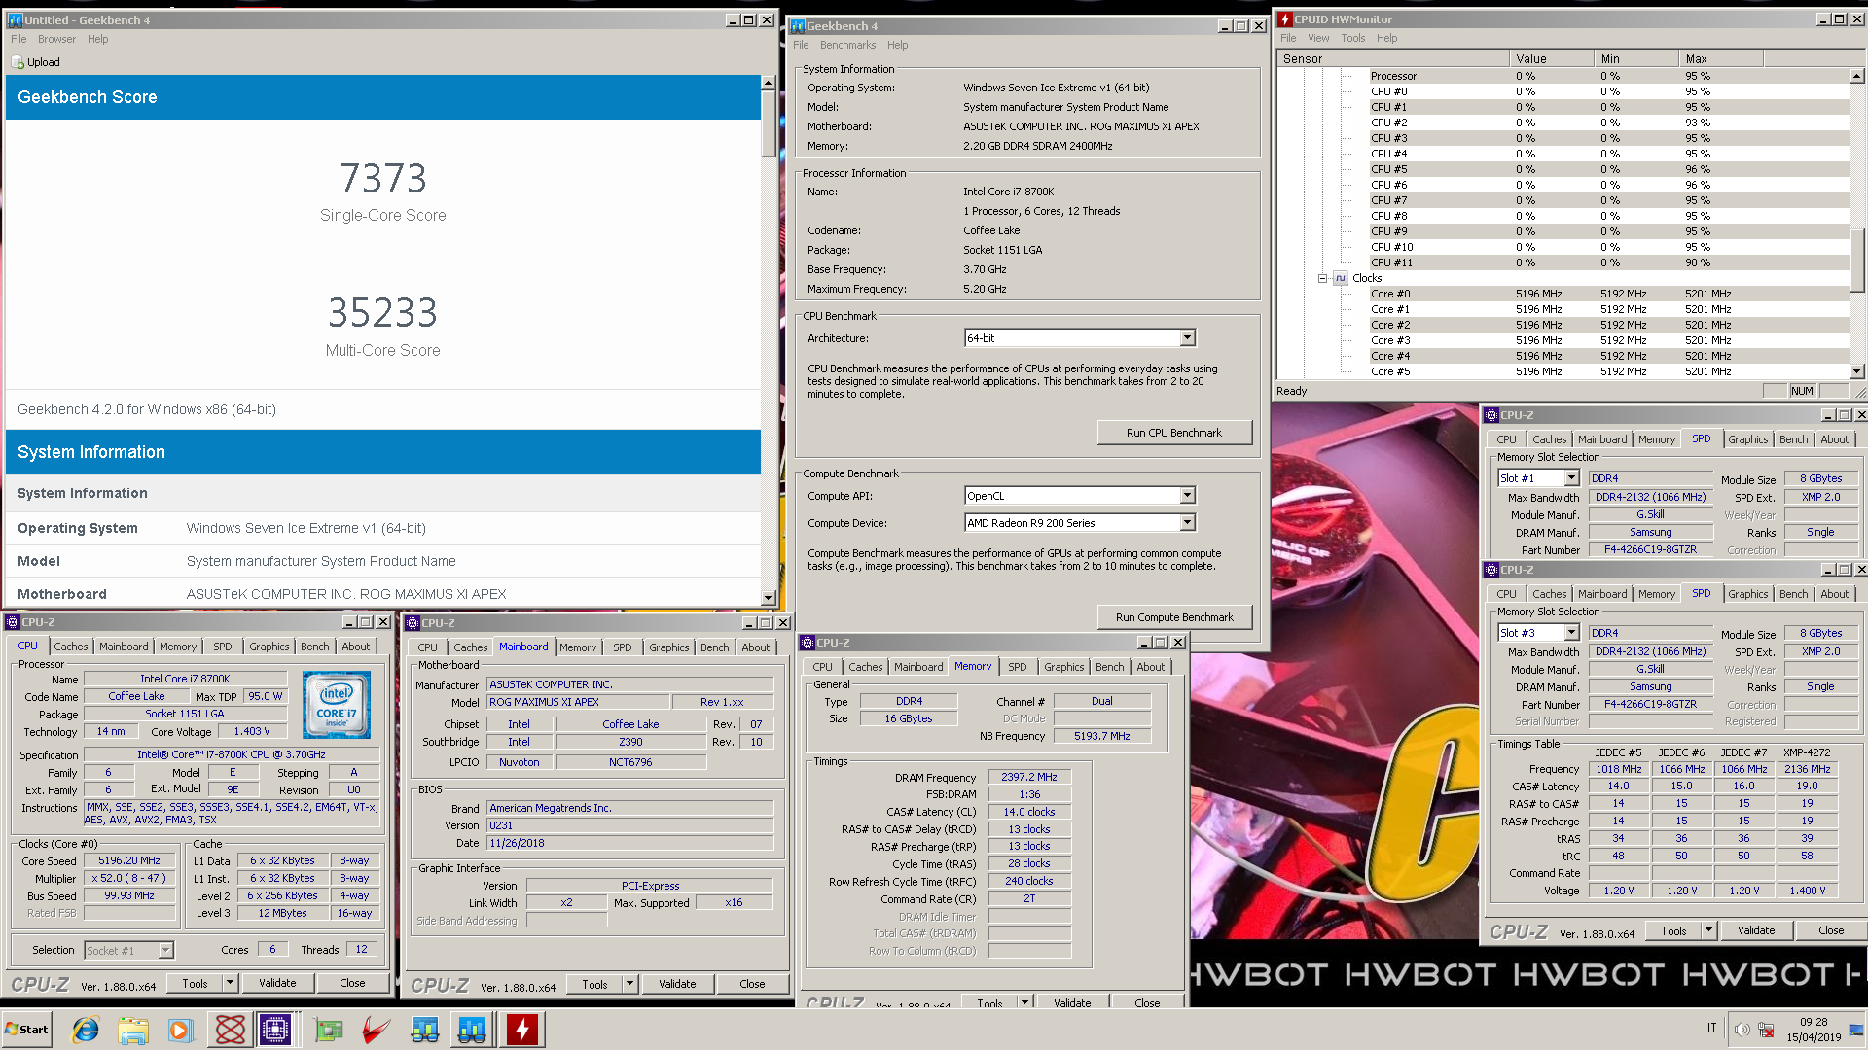Screen dimensions: 1868x1050
Task: Click the Upload icon in Geekbench results
Action: click(18, 62)
